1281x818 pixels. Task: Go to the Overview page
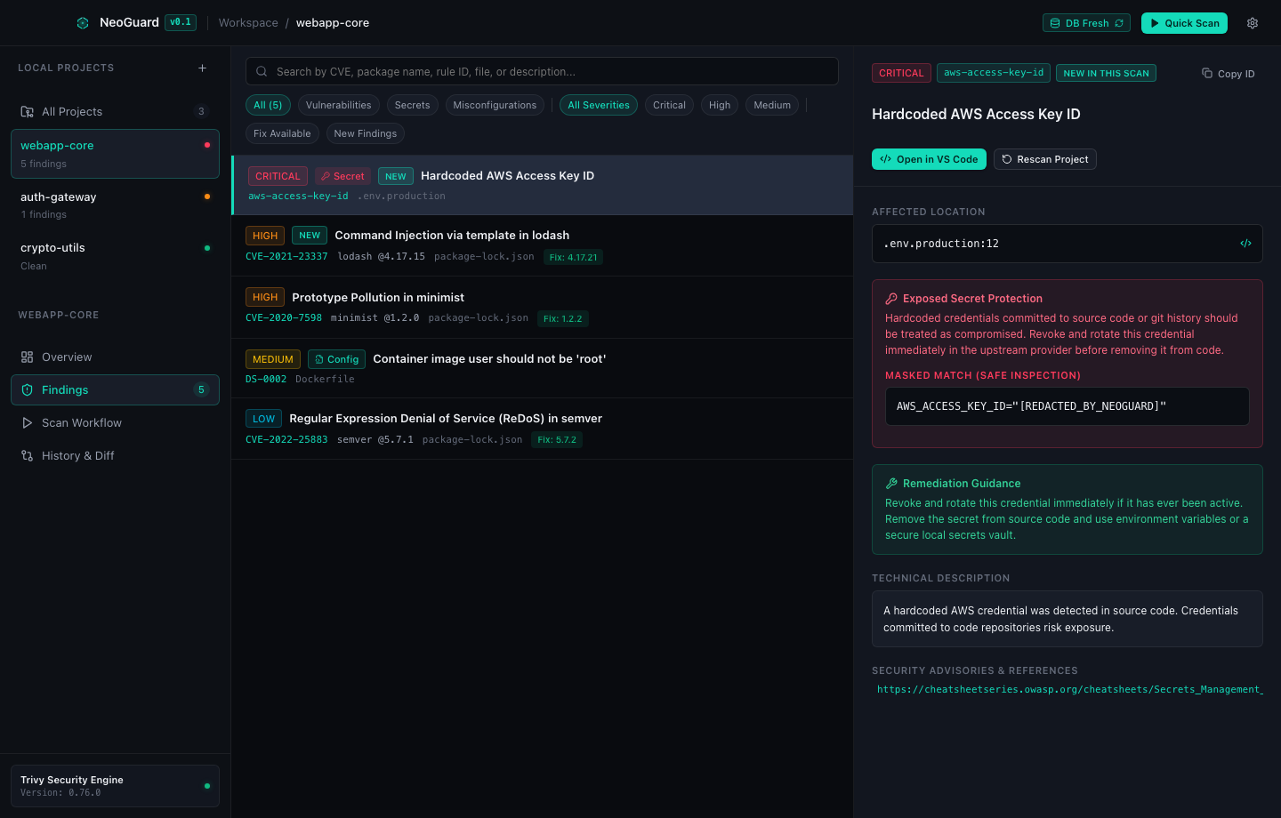point(115,357)
